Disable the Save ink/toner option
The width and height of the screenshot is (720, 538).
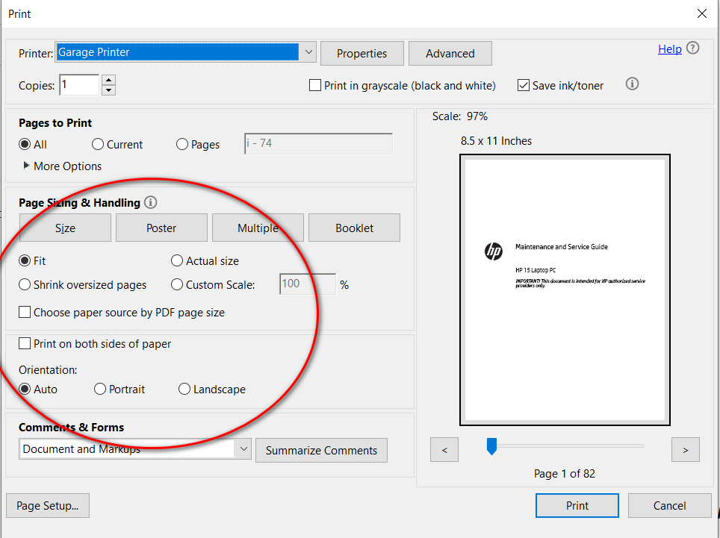[523, 85]
